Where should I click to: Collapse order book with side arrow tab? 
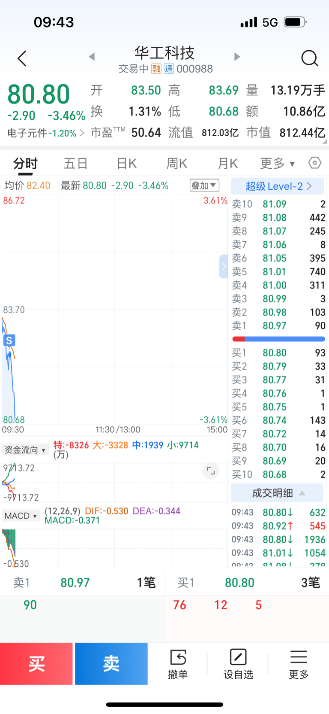(223, 266)
